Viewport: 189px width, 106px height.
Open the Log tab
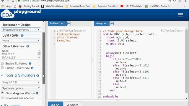pyautogui.click(x=55, y=104)
